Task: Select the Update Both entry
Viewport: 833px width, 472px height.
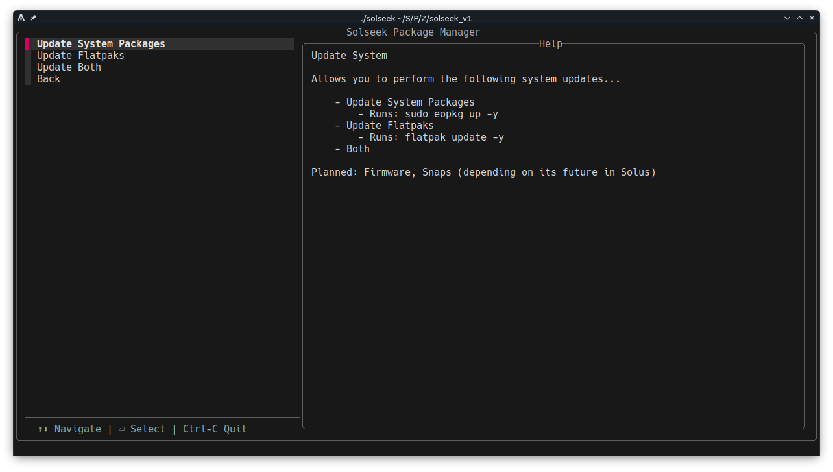Action: (69, 67)
